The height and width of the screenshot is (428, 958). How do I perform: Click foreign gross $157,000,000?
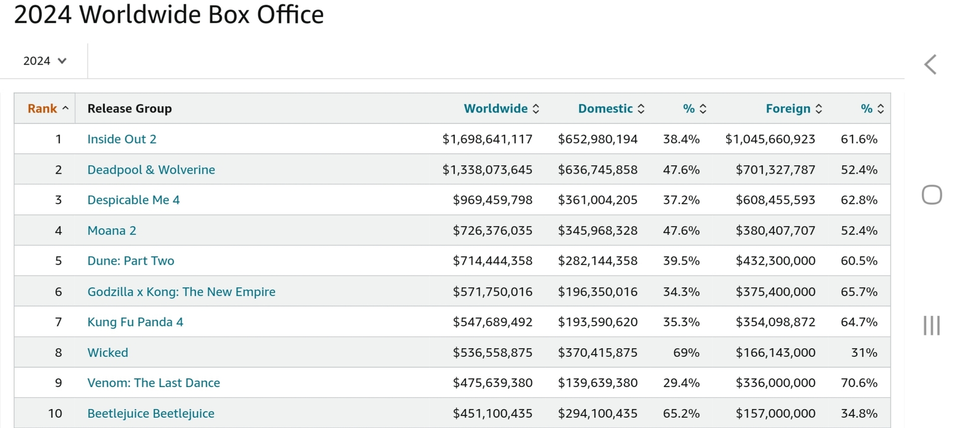[775, 414]
